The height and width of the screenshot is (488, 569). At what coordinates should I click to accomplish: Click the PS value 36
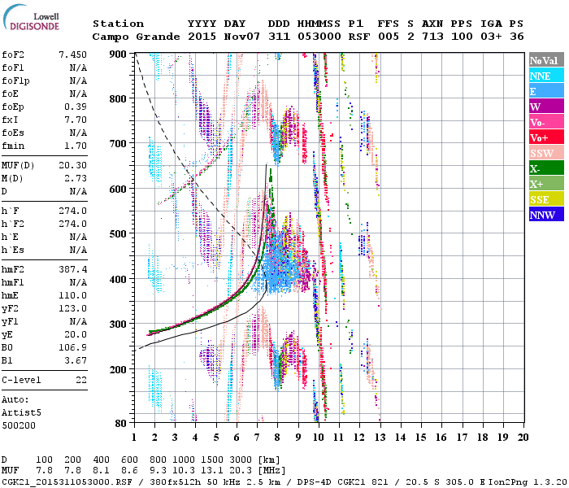coord(517,37)
